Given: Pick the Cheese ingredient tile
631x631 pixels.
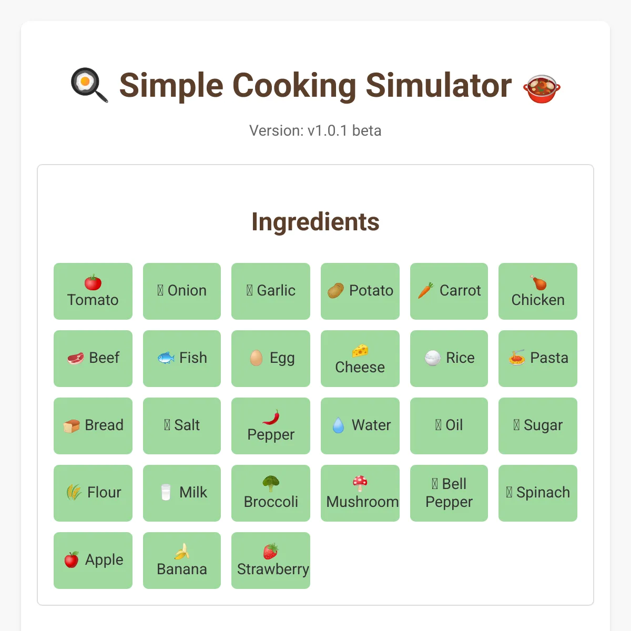Looking at the screenshot, I should 360,359.
